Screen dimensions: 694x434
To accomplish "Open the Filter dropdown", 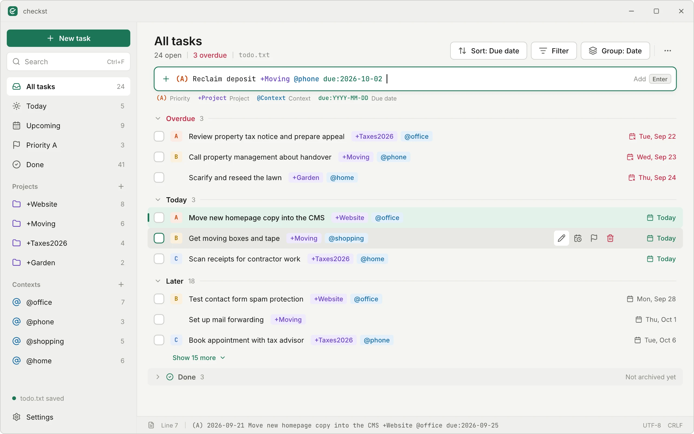I will tap(554, 51).
